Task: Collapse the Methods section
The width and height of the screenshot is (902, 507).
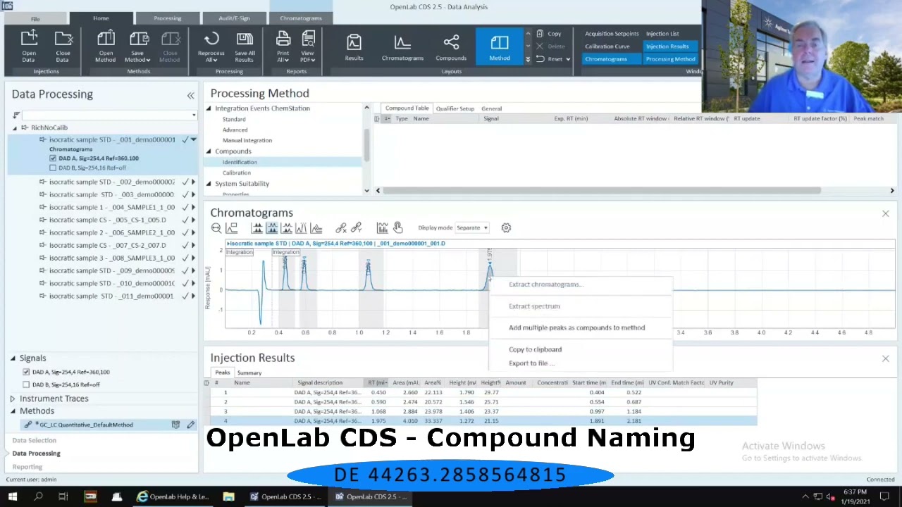Action: (12, 411)
